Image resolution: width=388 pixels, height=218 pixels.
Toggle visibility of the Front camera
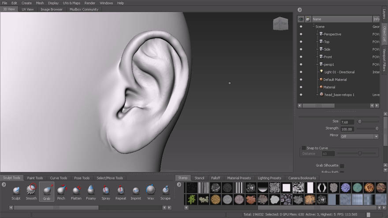[x=301, y=57]
